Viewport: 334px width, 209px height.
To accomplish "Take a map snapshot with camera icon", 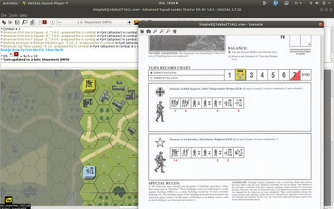I will [x=149, y=32].
